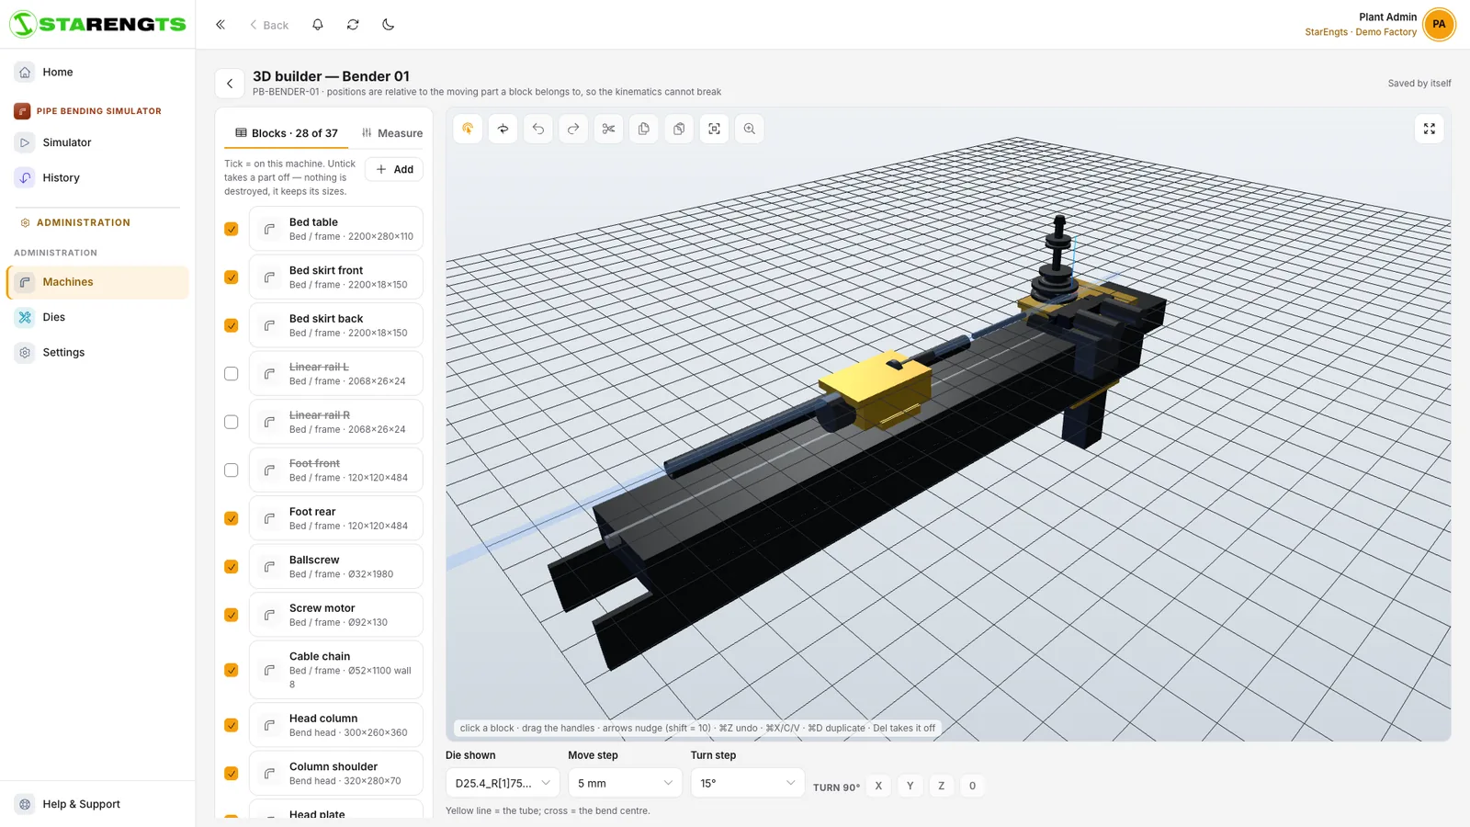Zoom in using magnifier icon

point(750,129)
